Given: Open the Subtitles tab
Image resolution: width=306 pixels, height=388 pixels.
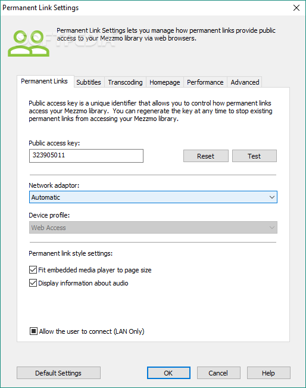Looking at the screenshot, I should tap(89, 82).
